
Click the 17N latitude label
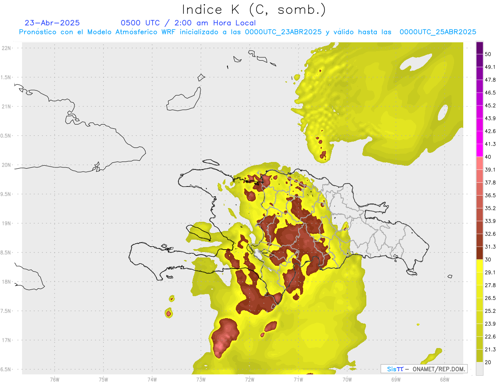click(x=7, y=341)
